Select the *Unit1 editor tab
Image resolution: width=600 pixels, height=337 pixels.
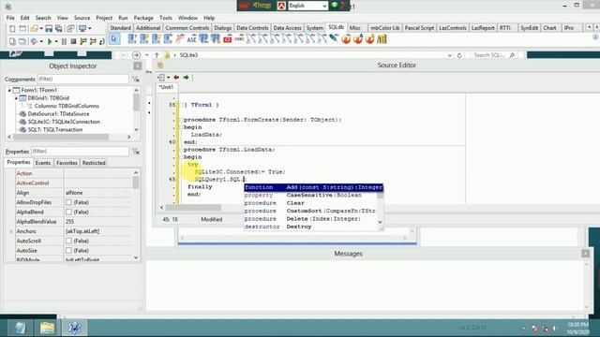pyautogui.click(x=166, y=87)
